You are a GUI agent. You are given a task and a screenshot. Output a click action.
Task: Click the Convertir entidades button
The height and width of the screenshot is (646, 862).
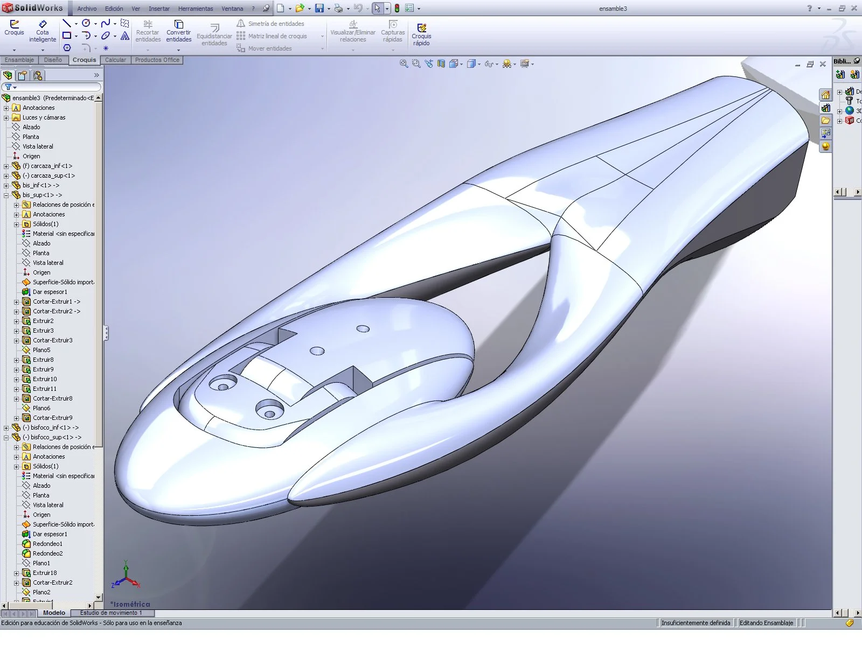point(178,32)
